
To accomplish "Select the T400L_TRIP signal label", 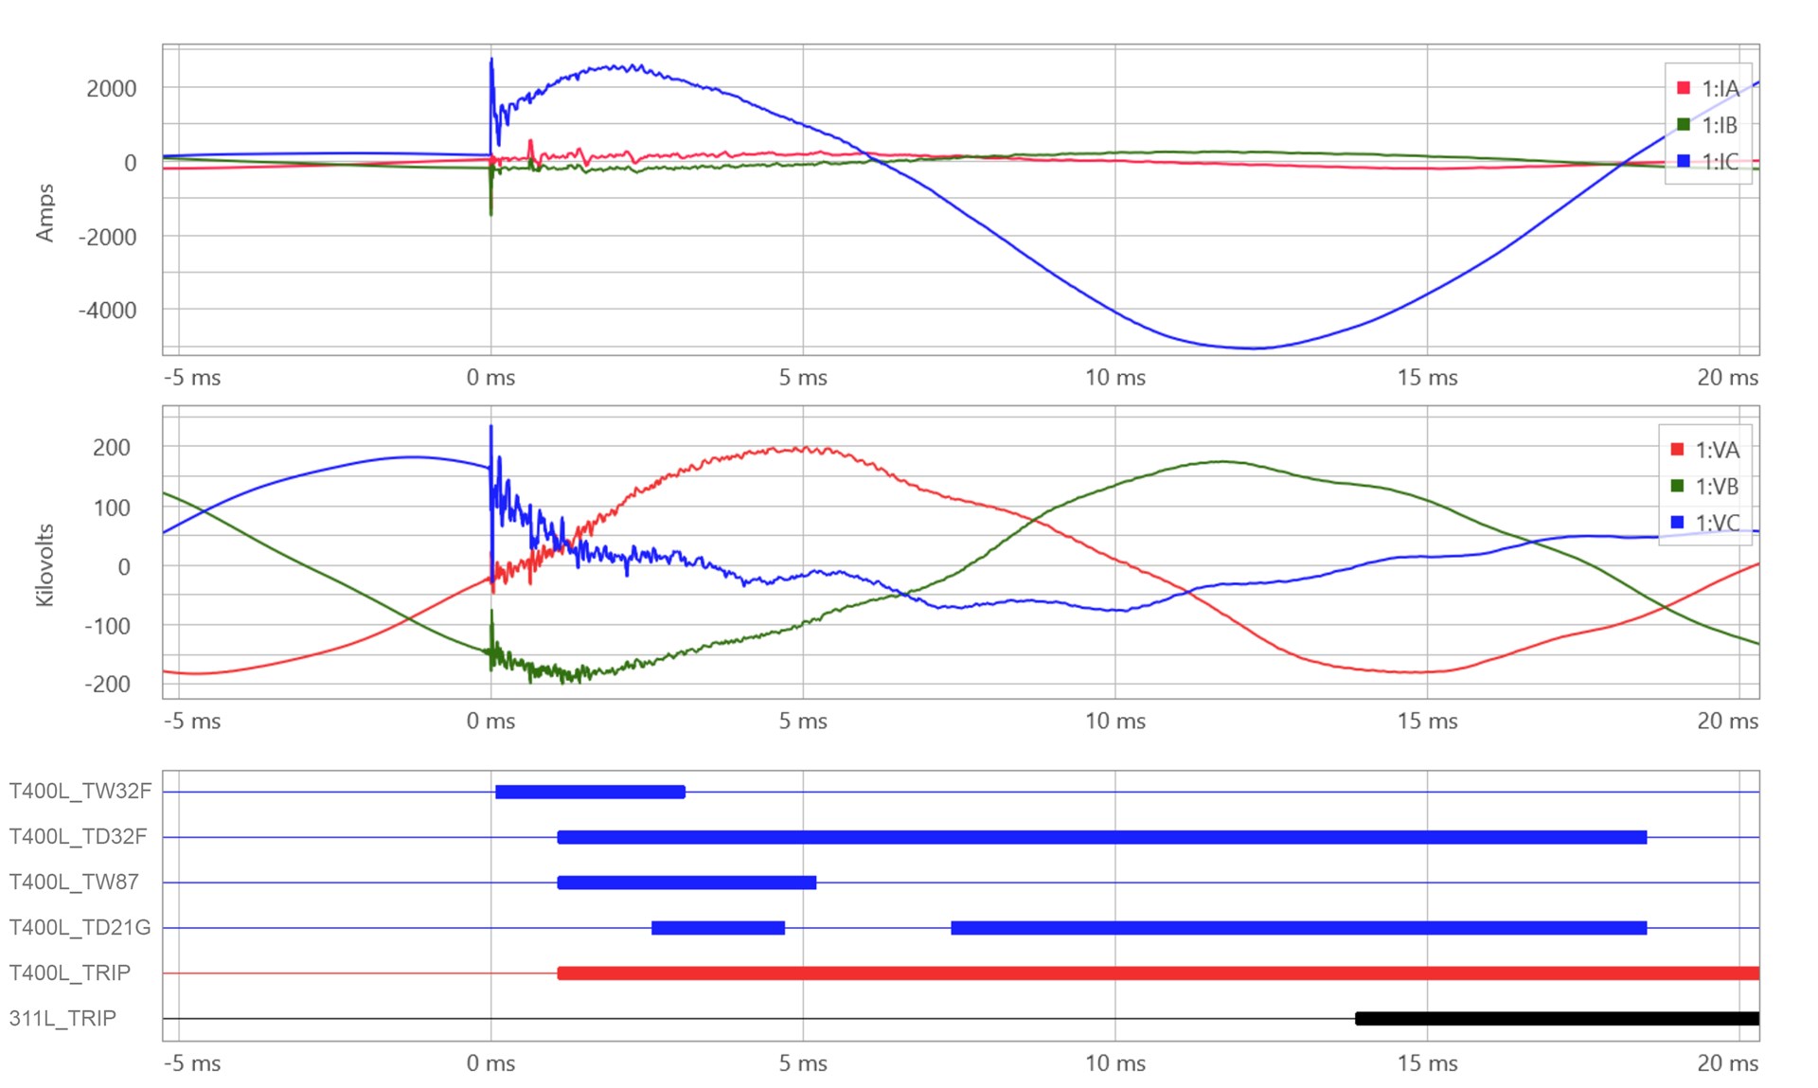I will click(69, 972).
